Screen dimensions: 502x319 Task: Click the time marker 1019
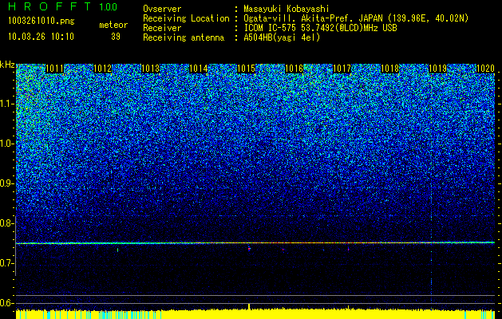click(x=437, y=69)
